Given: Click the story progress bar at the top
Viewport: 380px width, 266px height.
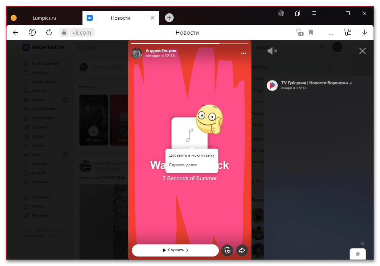Looking at the screenshot, I should click(x=190, y=43).
